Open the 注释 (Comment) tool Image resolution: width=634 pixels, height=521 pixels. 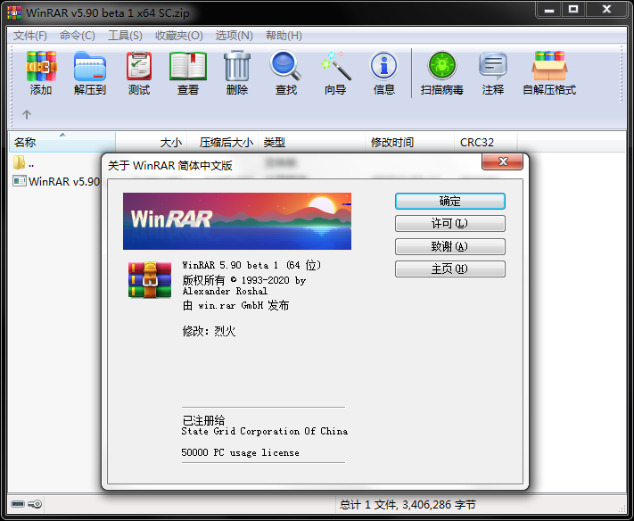[x=493, y=73]
